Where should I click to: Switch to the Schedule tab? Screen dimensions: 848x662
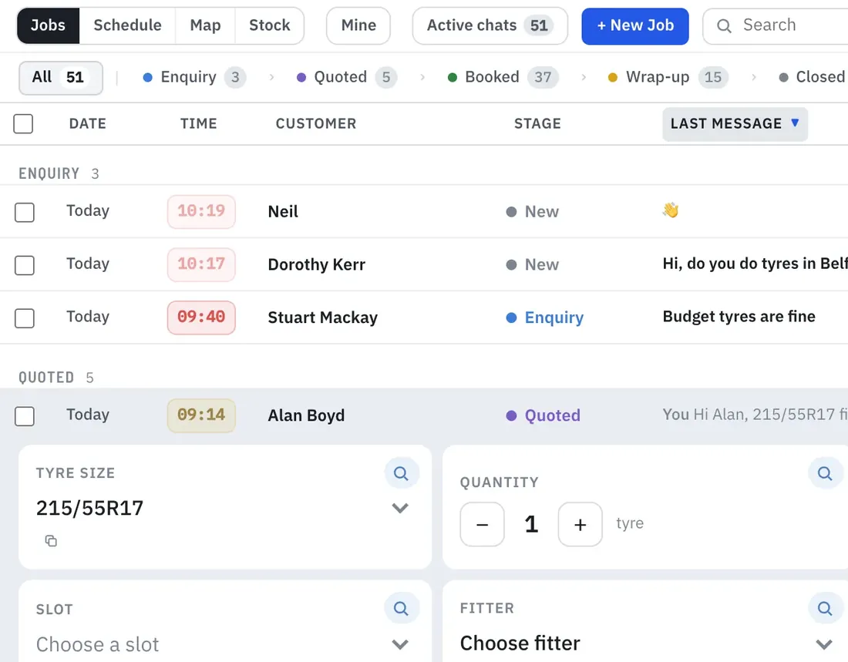pos(128,25)
